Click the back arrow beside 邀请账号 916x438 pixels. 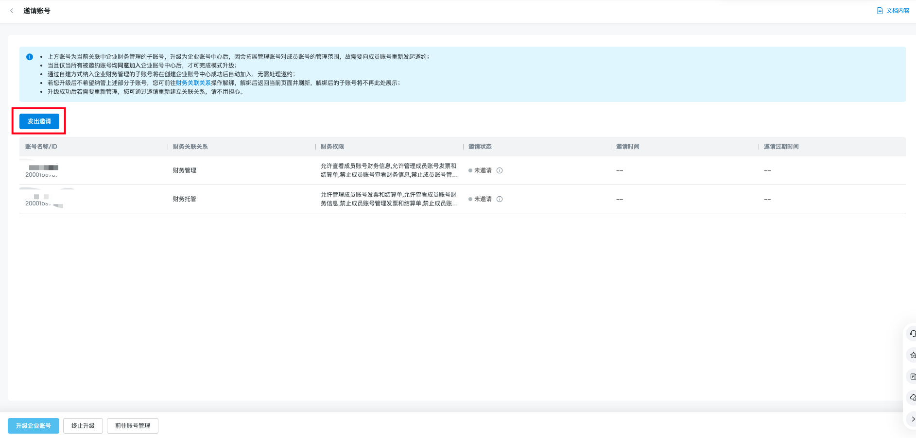pos(12,11)
